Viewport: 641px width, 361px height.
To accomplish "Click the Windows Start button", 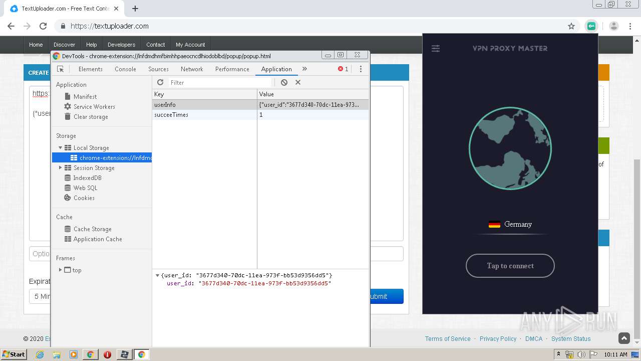I will coord(14,354).
